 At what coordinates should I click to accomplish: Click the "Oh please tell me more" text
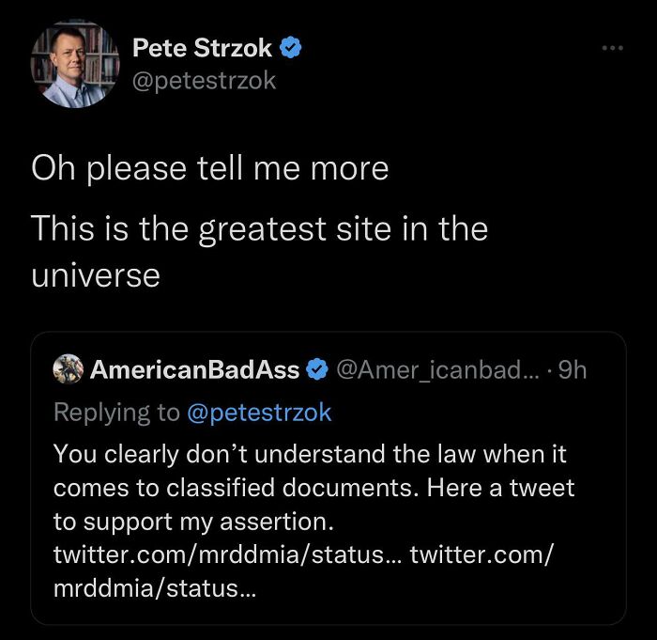click(209, 168)
